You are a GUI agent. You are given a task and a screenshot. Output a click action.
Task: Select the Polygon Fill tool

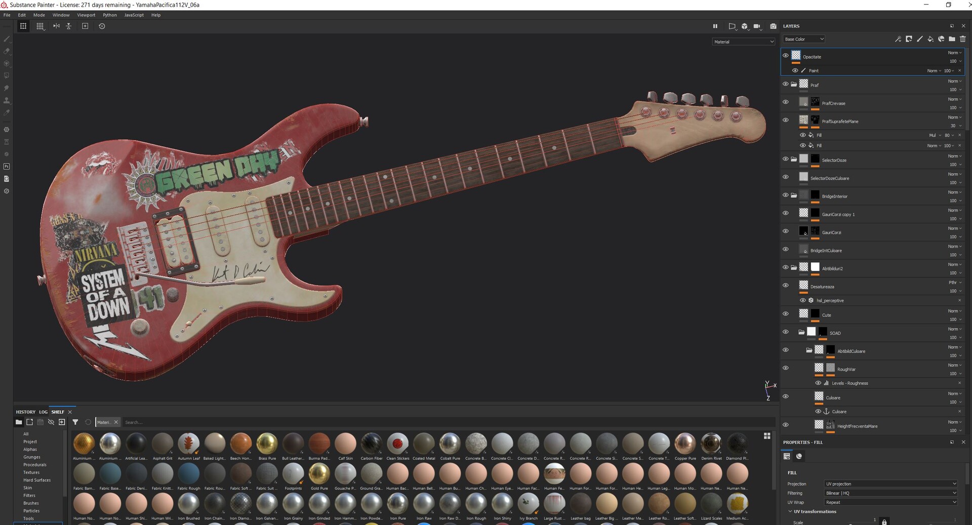click(x=7, y=76)
